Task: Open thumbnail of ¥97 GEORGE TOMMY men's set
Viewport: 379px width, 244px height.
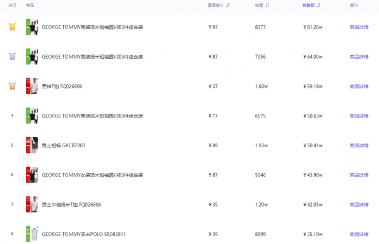Action: 32,27
